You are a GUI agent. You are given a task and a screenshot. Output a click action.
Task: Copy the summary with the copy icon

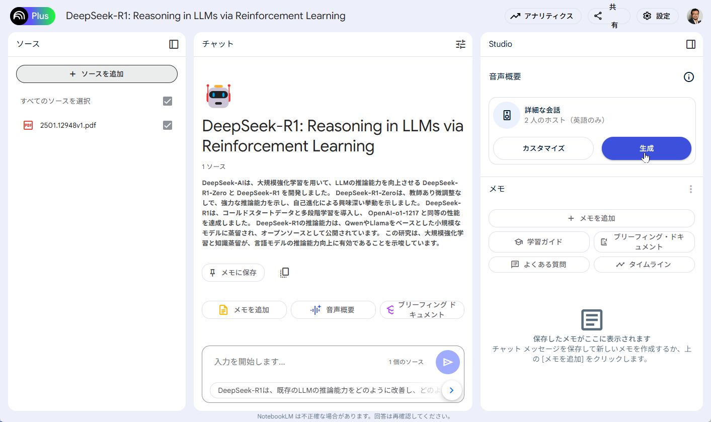(x=284, y=273)
